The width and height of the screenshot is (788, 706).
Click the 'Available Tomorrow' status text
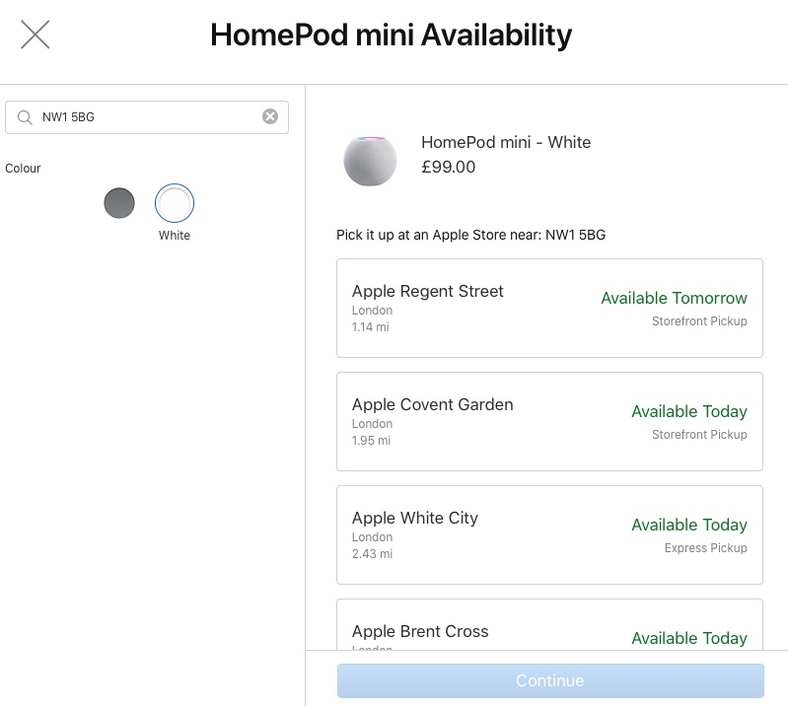tap(674, 298)
